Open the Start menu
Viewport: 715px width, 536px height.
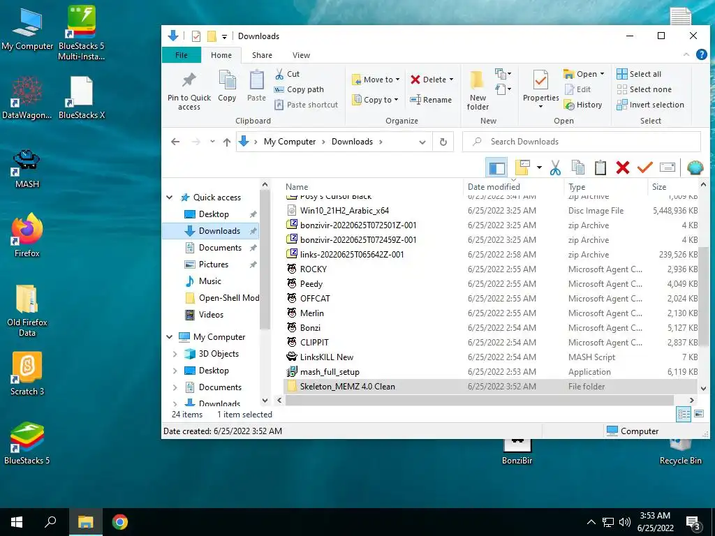pos(17,522)
